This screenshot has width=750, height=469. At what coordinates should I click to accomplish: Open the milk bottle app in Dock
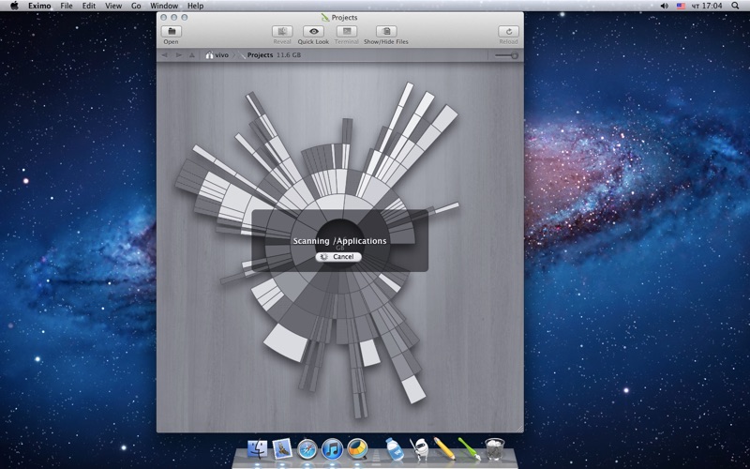(395, 448)
